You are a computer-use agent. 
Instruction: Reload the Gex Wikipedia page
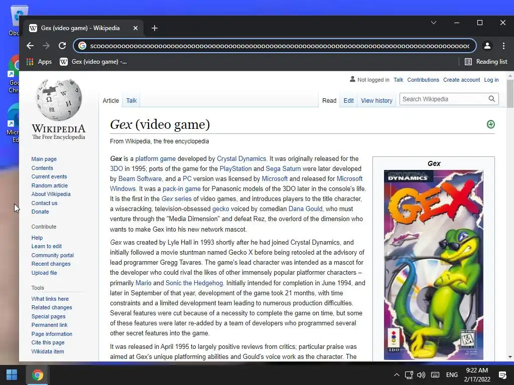[x=62, y=46]
